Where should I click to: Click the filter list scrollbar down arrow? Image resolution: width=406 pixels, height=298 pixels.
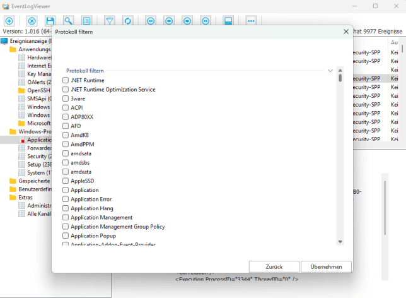tap(340, 241)
